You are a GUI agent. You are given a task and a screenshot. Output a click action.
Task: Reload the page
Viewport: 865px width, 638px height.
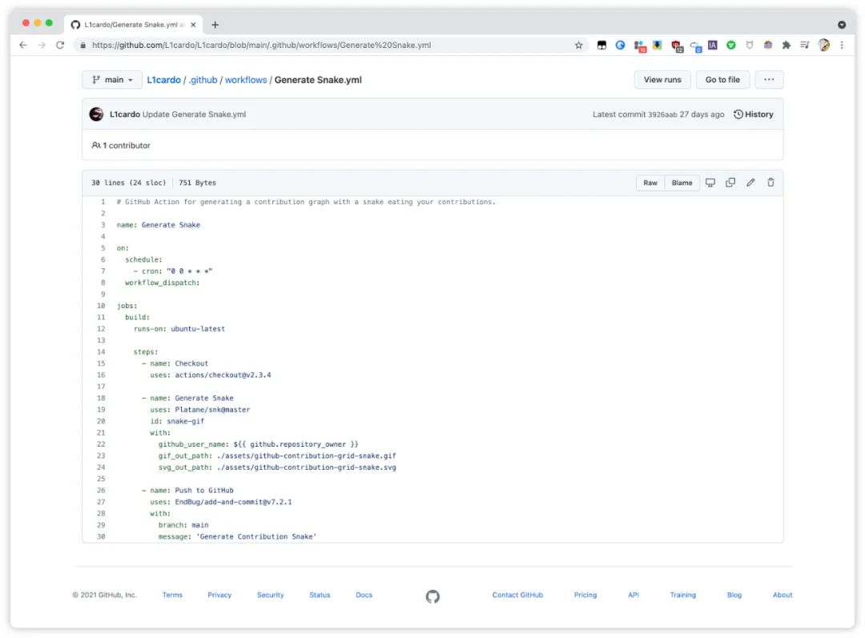(60, 46)
